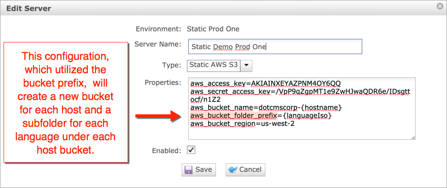Place cursor in aws_bucket_name property line

tap(266, 108)
